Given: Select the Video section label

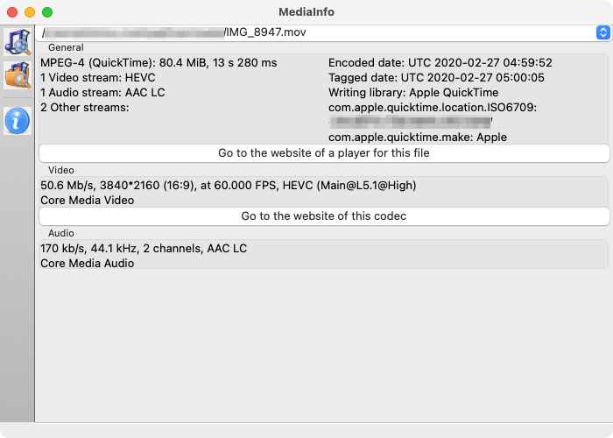Looking at the screenshot, I should 60,170.
